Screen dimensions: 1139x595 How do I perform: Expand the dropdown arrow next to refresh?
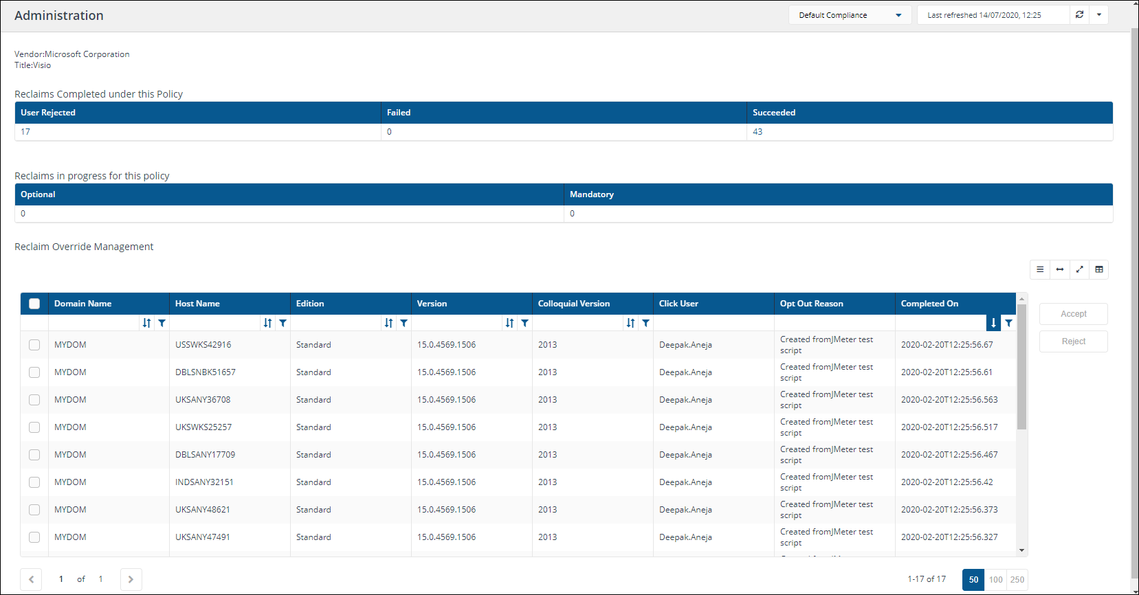coord(1099,15)
